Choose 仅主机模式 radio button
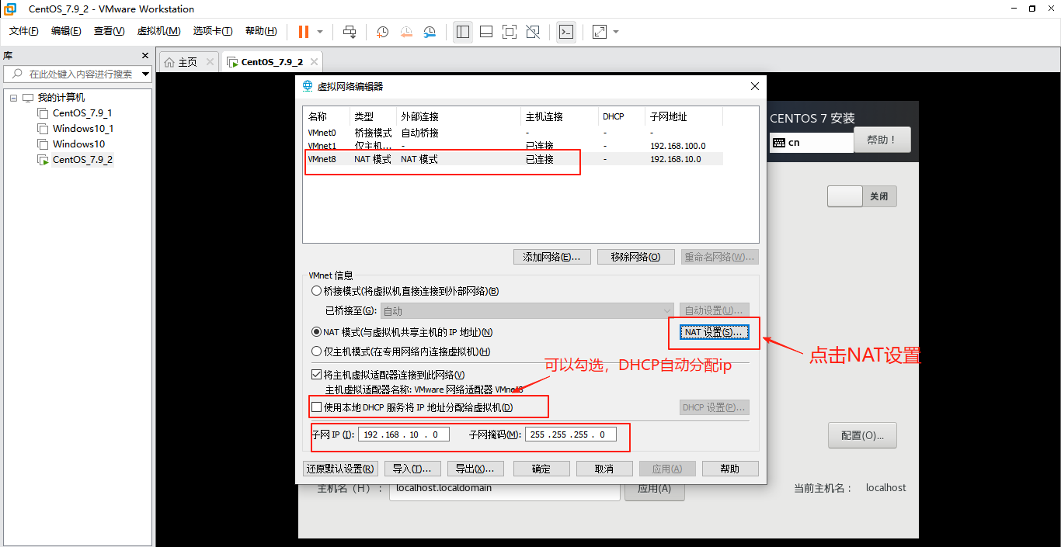Viewport: 1061px width, 547px height. (x=316, y=351)
